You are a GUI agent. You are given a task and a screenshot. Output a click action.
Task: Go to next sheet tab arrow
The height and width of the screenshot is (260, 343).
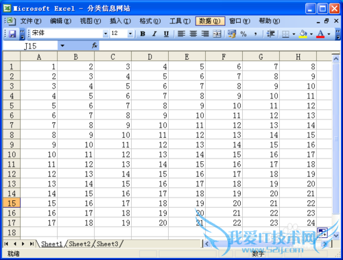pos(23,244)
